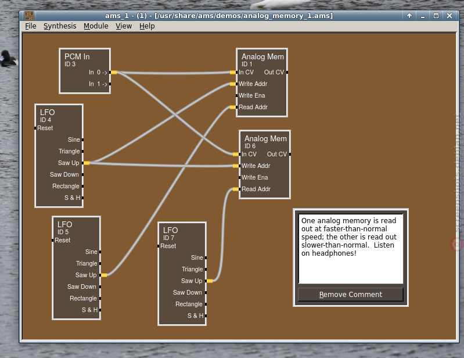The height and width of the screenshot is (358, 464).
Task: Click the window shade (up arrow) button
Action: tap(409, 16)
